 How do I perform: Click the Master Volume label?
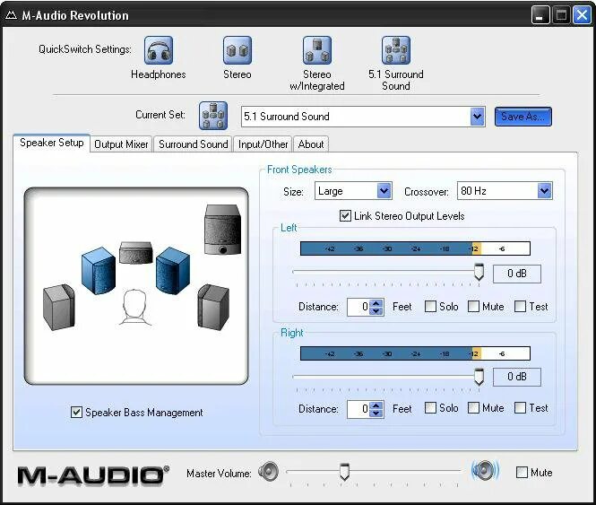click(x=219, y=474)
